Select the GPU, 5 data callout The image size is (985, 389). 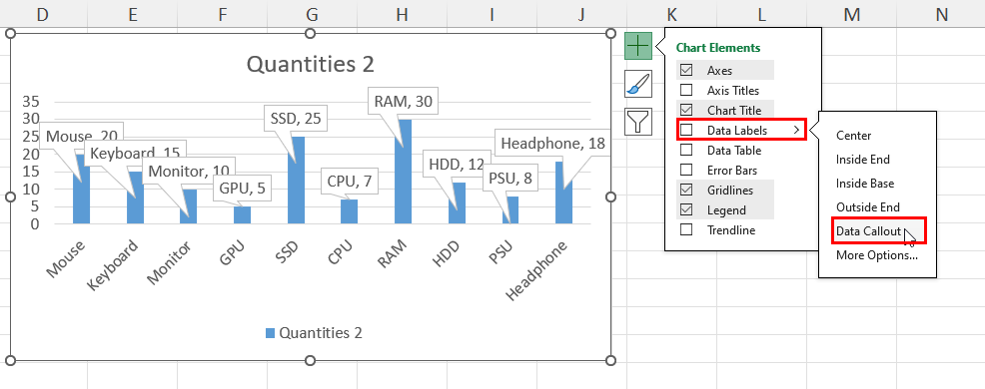[x=242, y=189]
